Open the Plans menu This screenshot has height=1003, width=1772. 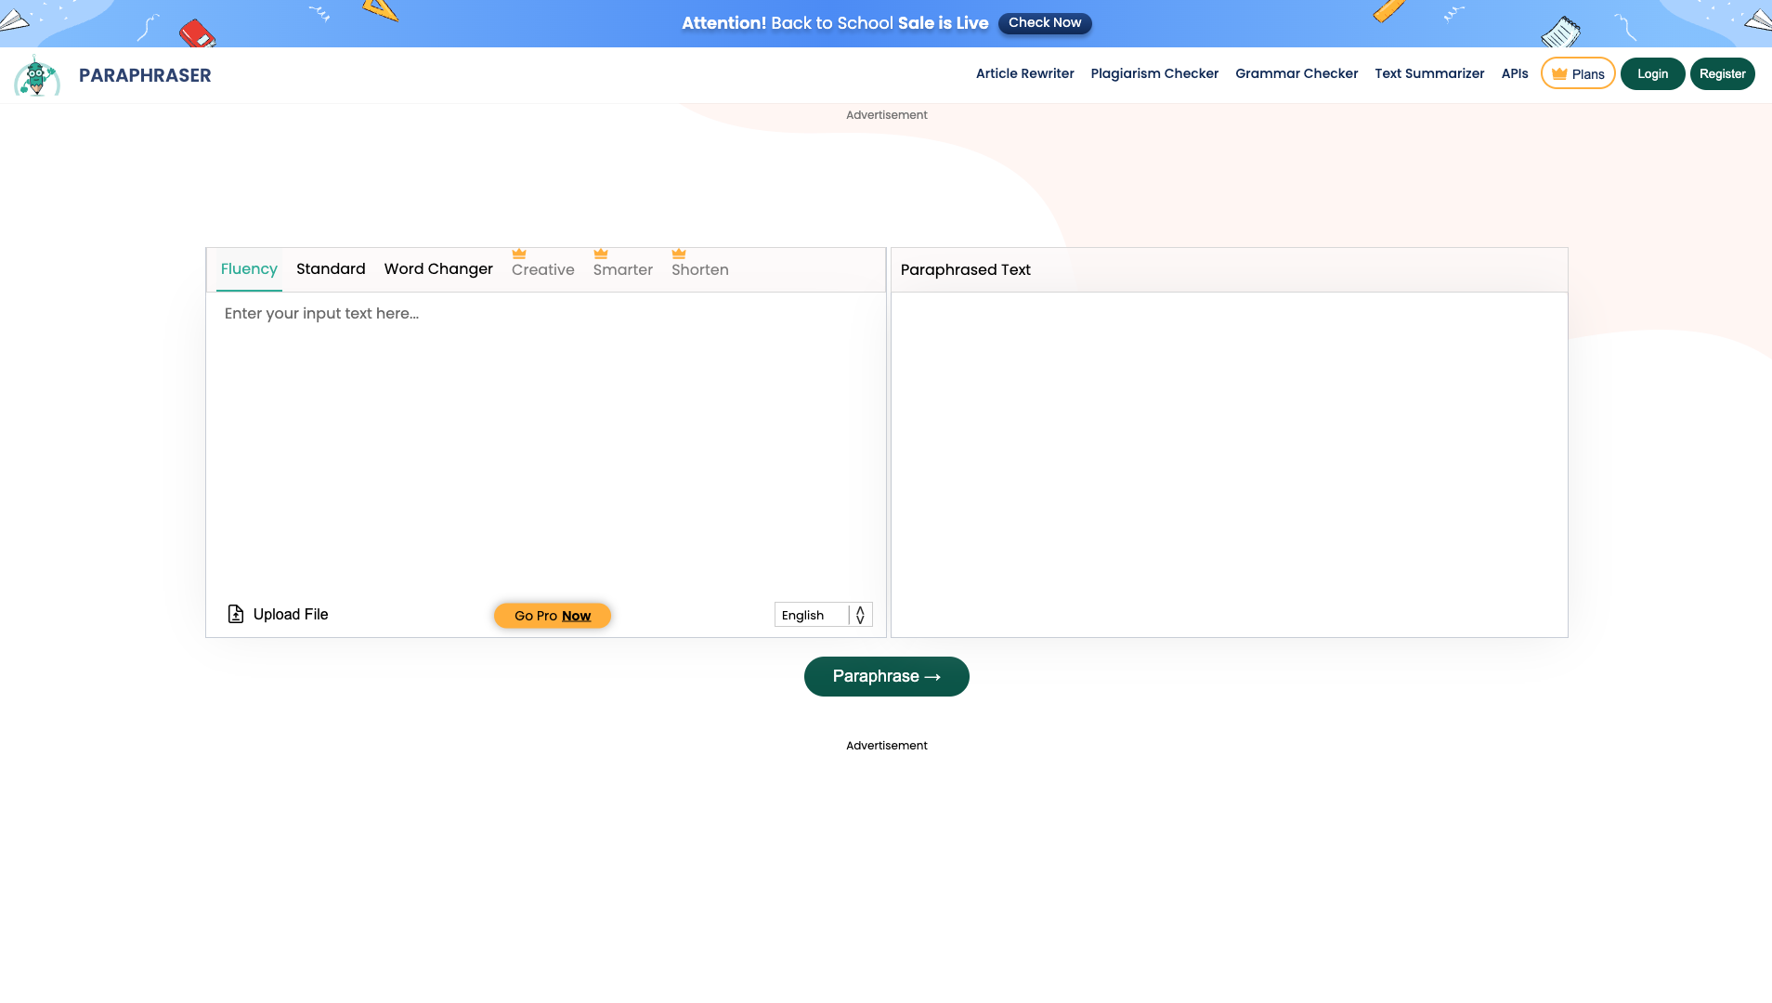[x=1577, y=73]
